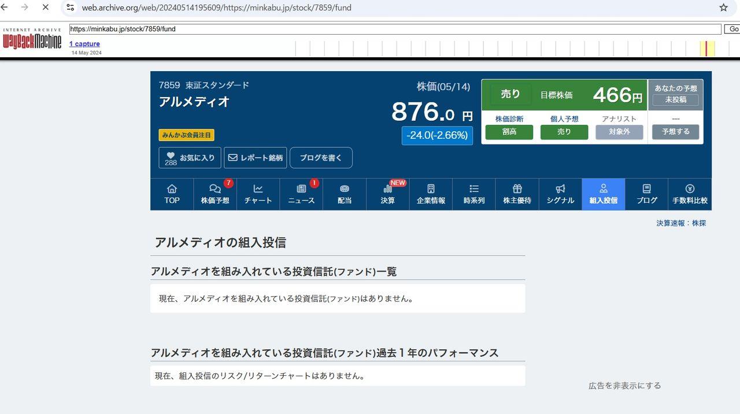Select the 株価予想 navigation icon
The height and width of the screenshot is (414, 740).
(x=214, y=194)
